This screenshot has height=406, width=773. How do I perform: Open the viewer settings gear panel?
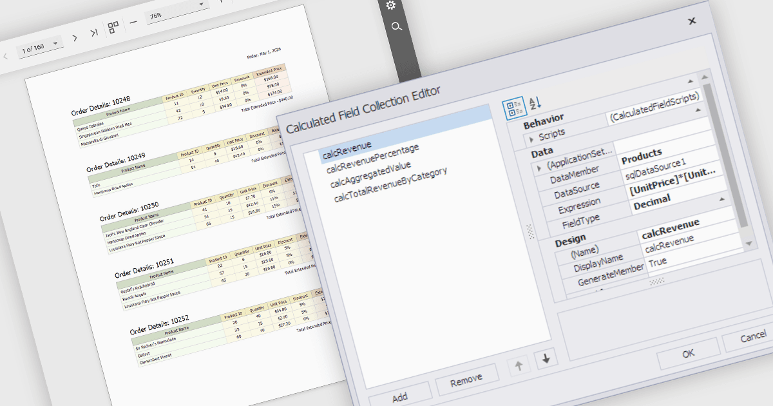click(x=390, y=5)
